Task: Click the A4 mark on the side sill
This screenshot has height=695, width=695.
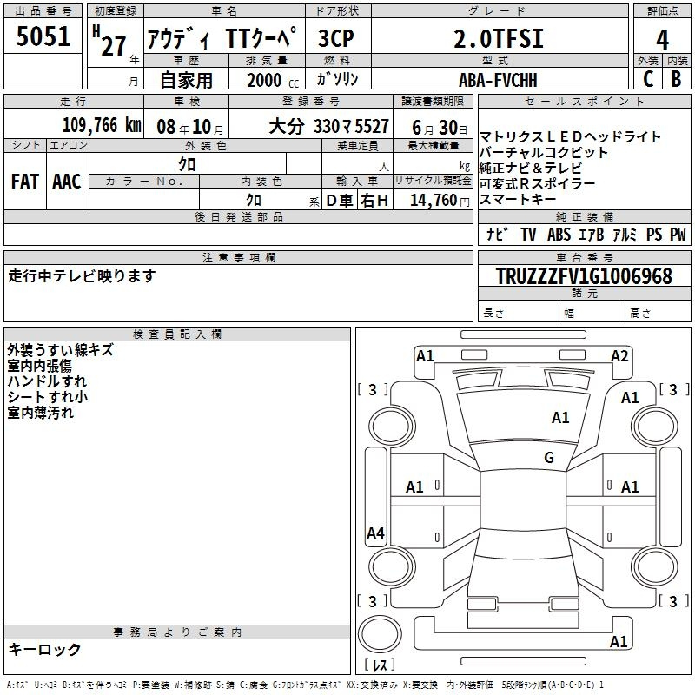Action: pos(375,533)
